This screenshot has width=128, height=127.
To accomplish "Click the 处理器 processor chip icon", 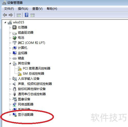I will [x=15, y=27].
